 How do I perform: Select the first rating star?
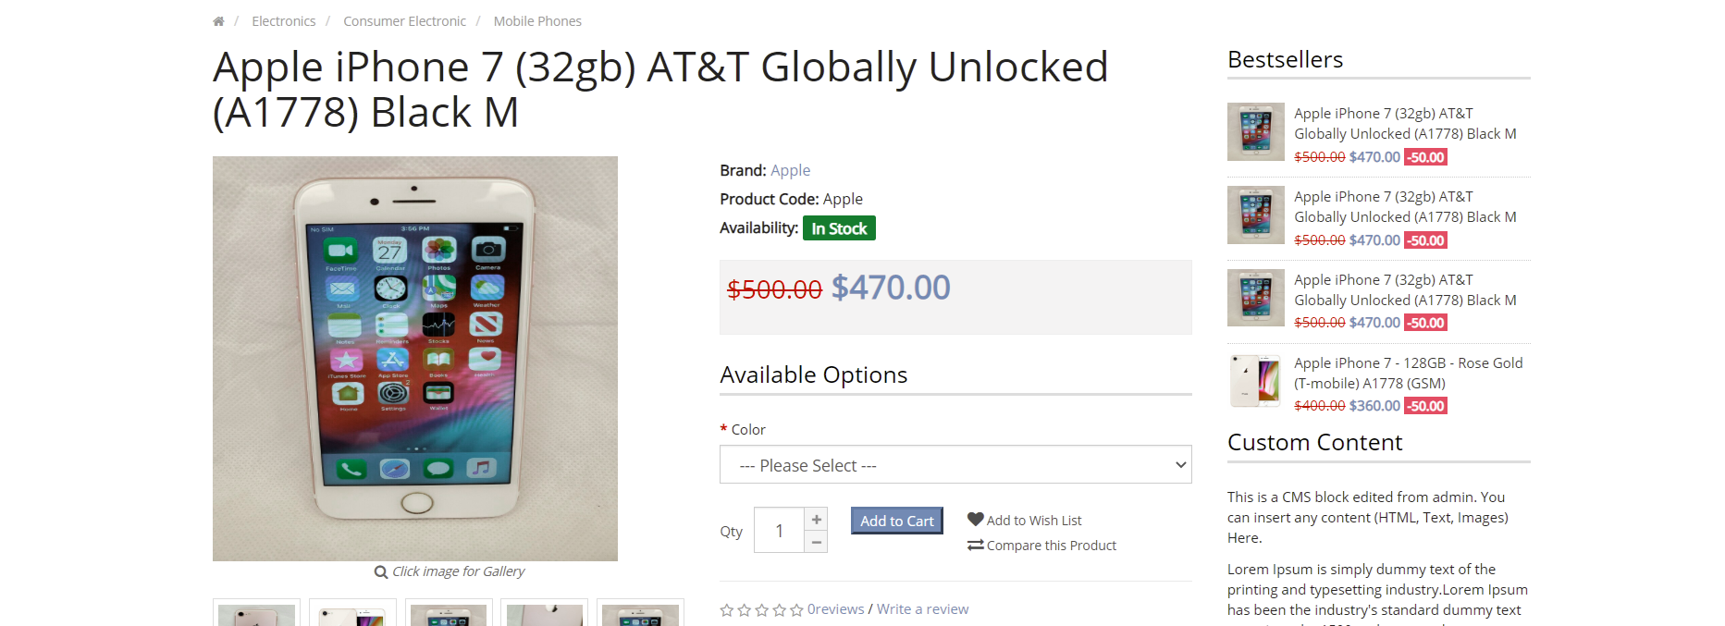725,609
